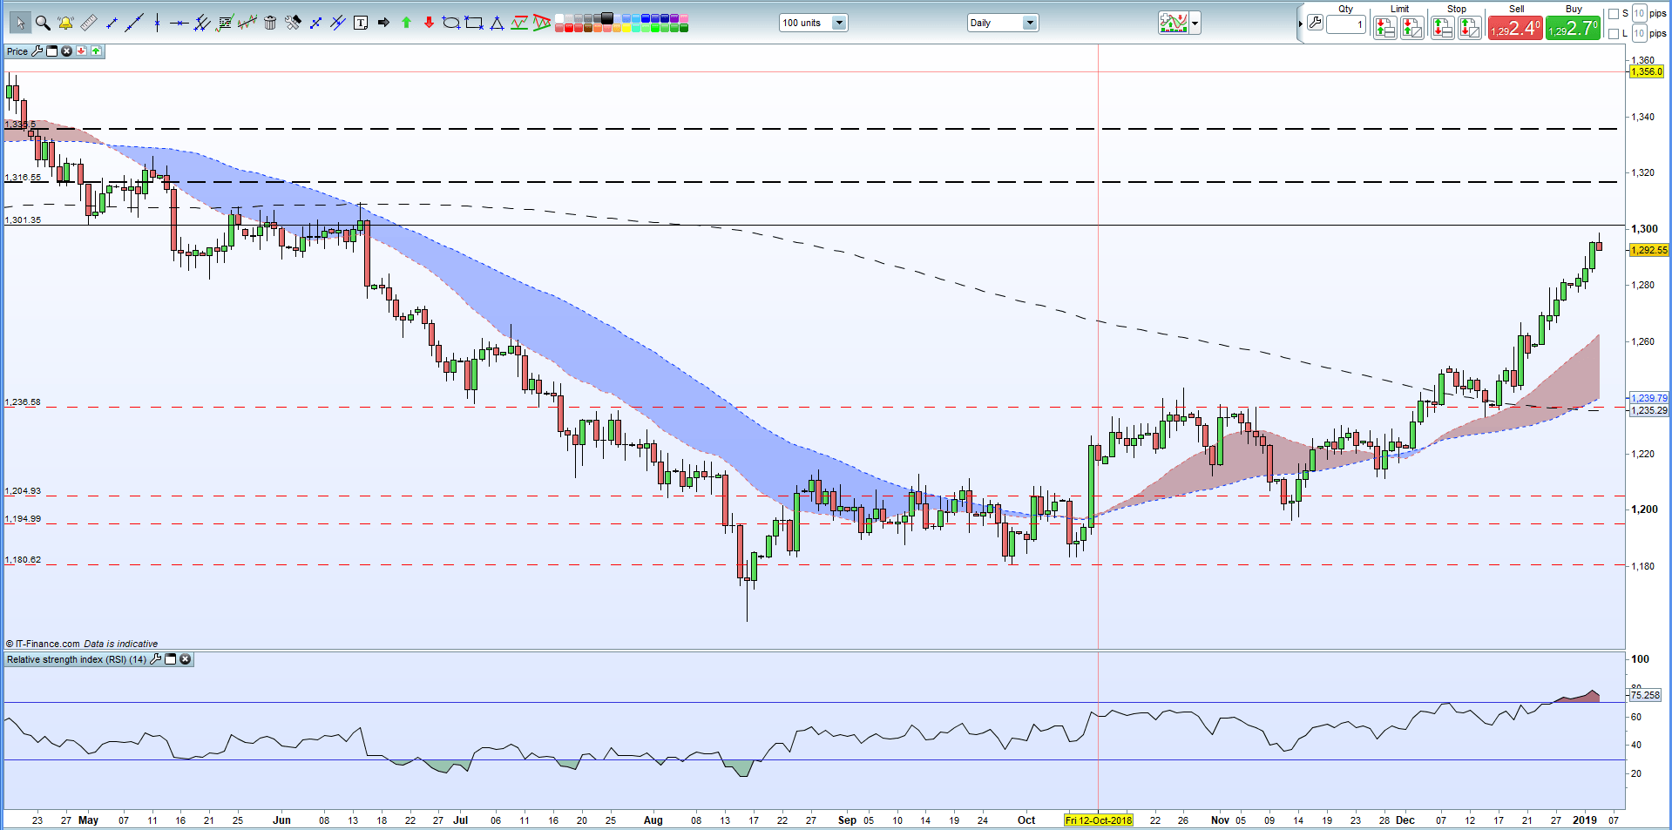Click the 75.258 RSI value label
This screenshot has height=830, width=1672.
click(x=1645, y=695)
